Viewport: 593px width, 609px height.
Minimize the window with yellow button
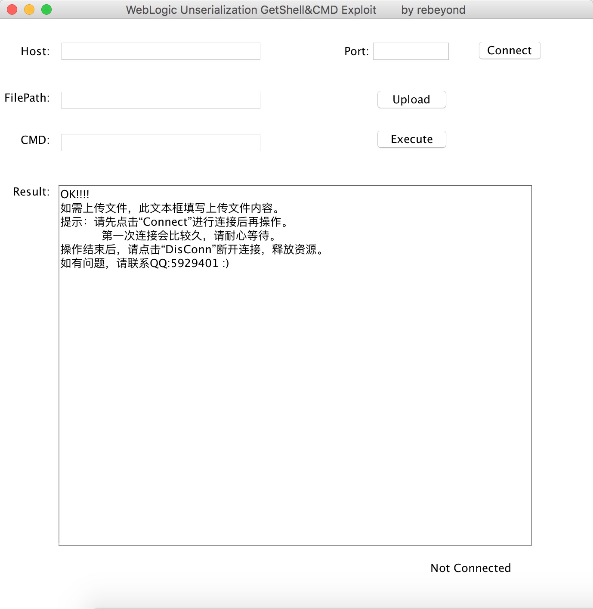coord(29,9)
